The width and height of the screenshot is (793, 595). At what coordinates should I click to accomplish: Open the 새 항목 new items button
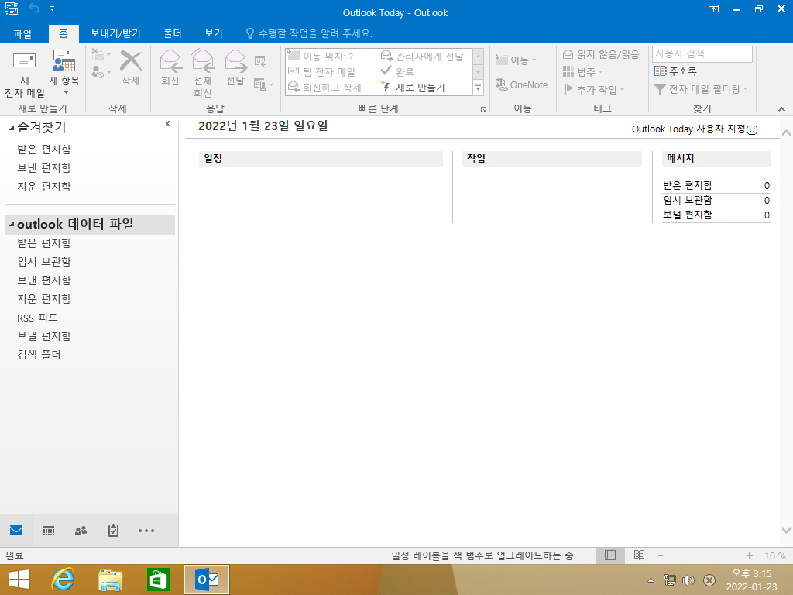[x=64, y=73]
